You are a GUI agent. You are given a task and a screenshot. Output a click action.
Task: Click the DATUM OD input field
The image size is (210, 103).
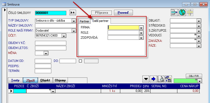click(x=43, y=61)
